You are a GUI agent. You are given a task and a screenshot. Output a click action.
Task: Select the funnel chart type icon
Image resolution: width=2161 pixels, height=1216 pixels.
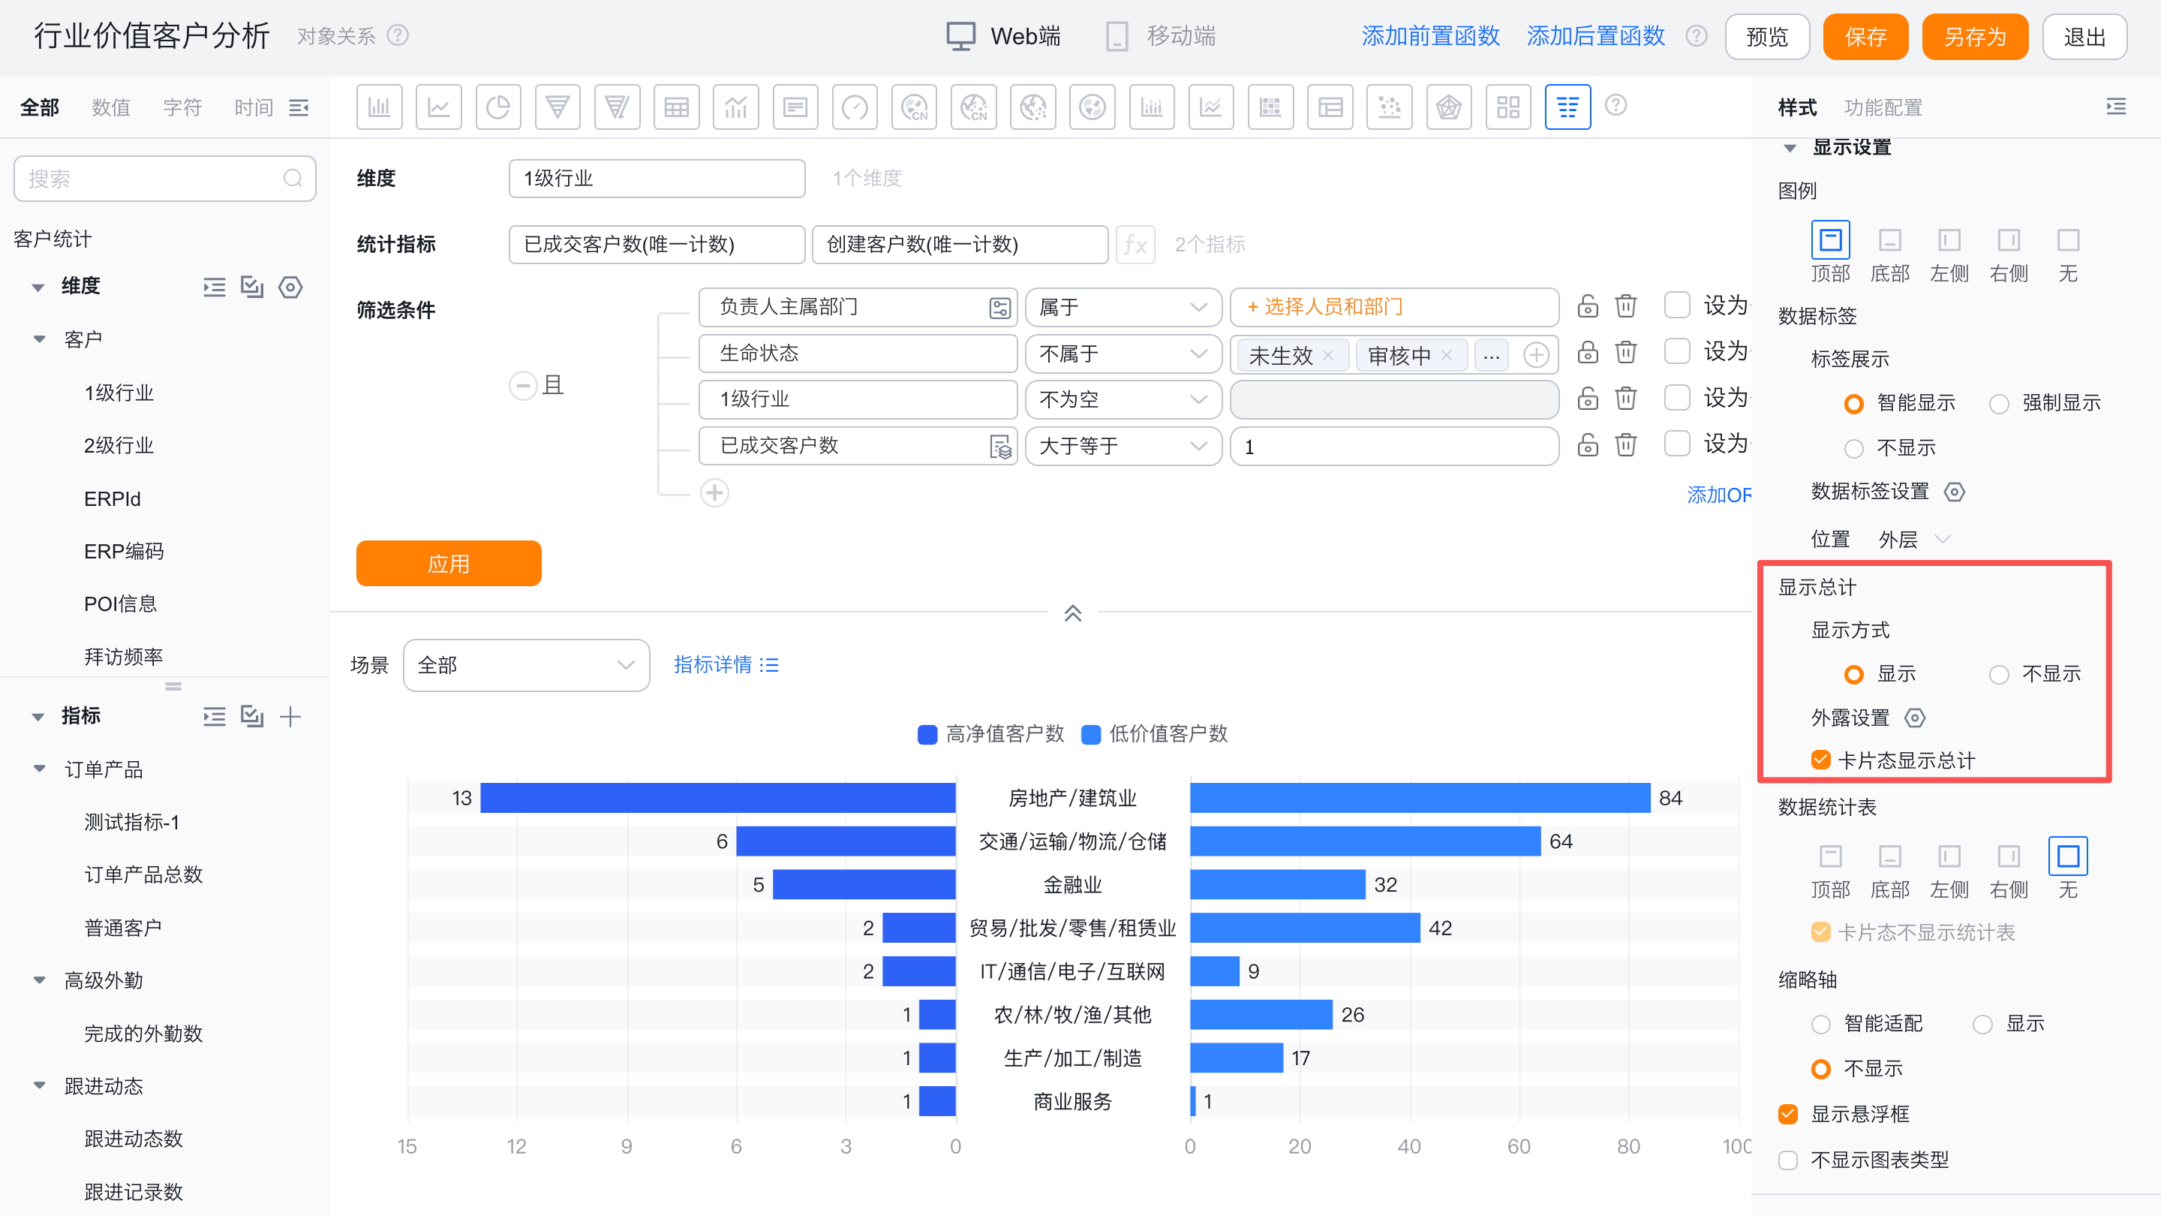[x=557, y=107]
